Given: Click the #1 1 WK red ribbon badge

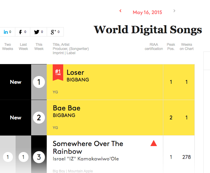Looking at the screenshot, I should pos(58,73).
